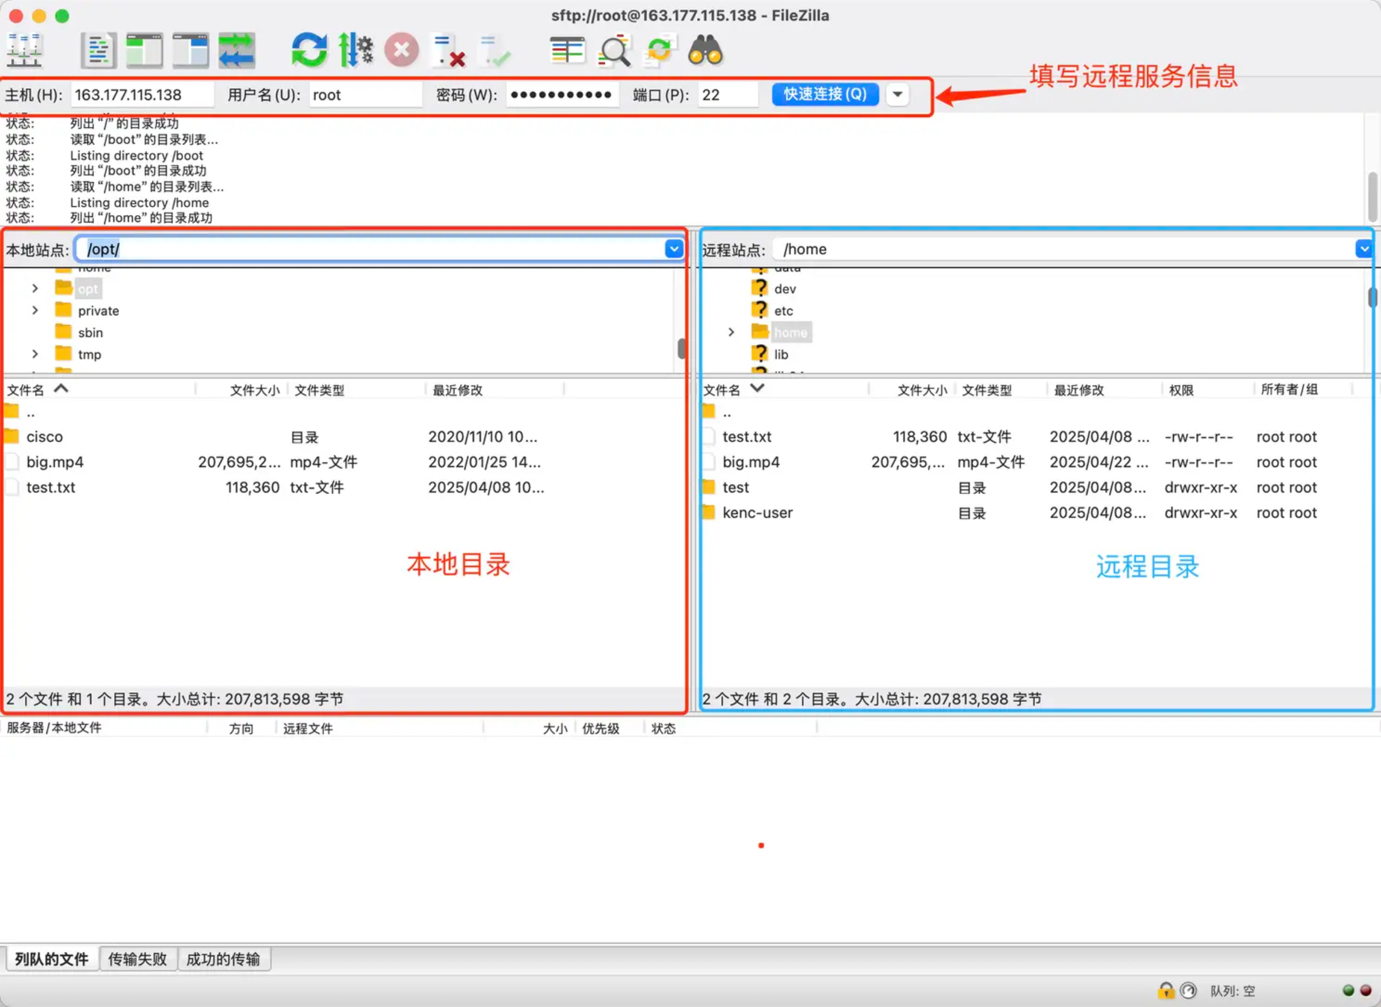This screenshot has height=1007, width=1381.
Task: Click the 快速连接 (Q) button
Action: pos(825,94)
